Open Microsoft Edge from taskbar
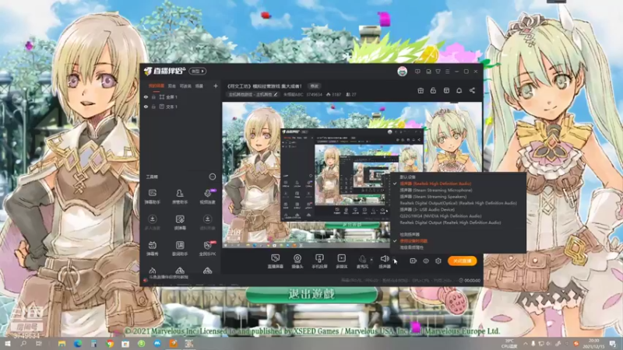 (x=77, y=344)
